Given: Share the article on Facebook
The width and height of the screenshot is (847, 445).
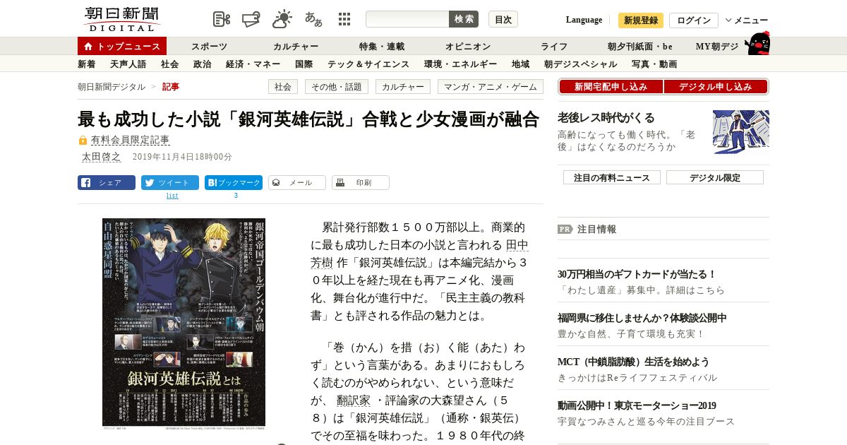Looking at the screenshot, I should pos(107,183).
